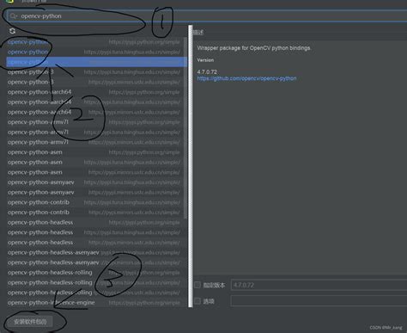Click the Install Package button
Viewport: 407px width, 333px height.
30,322
